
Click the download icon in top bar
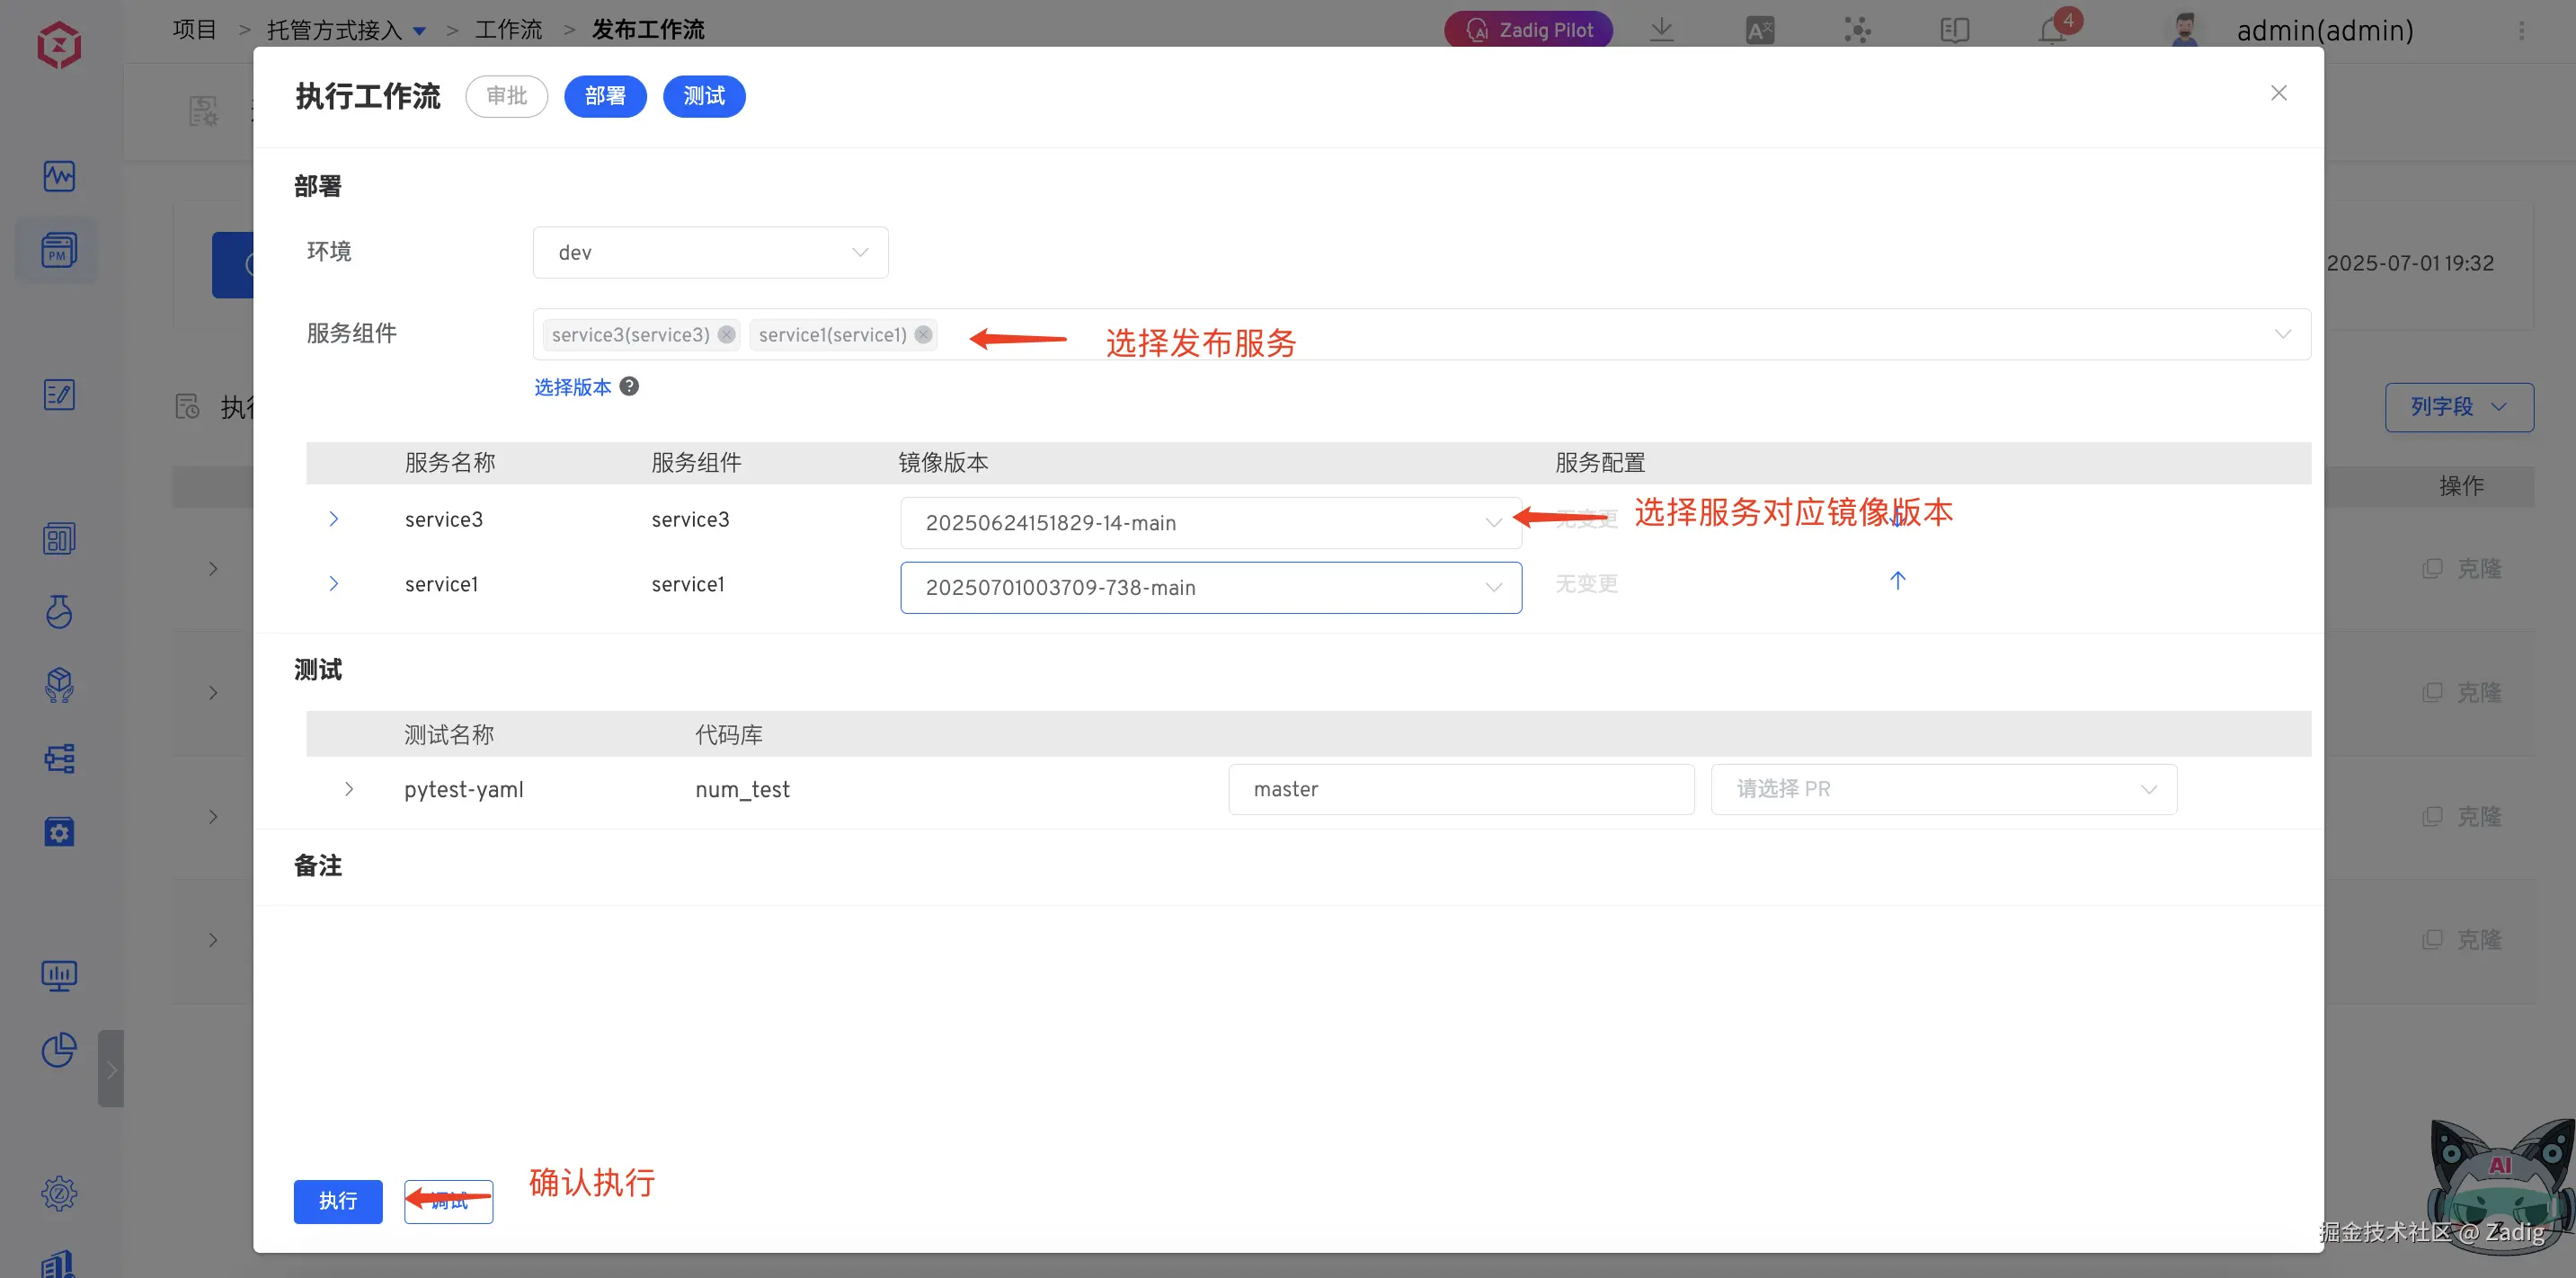point(1661,30)
